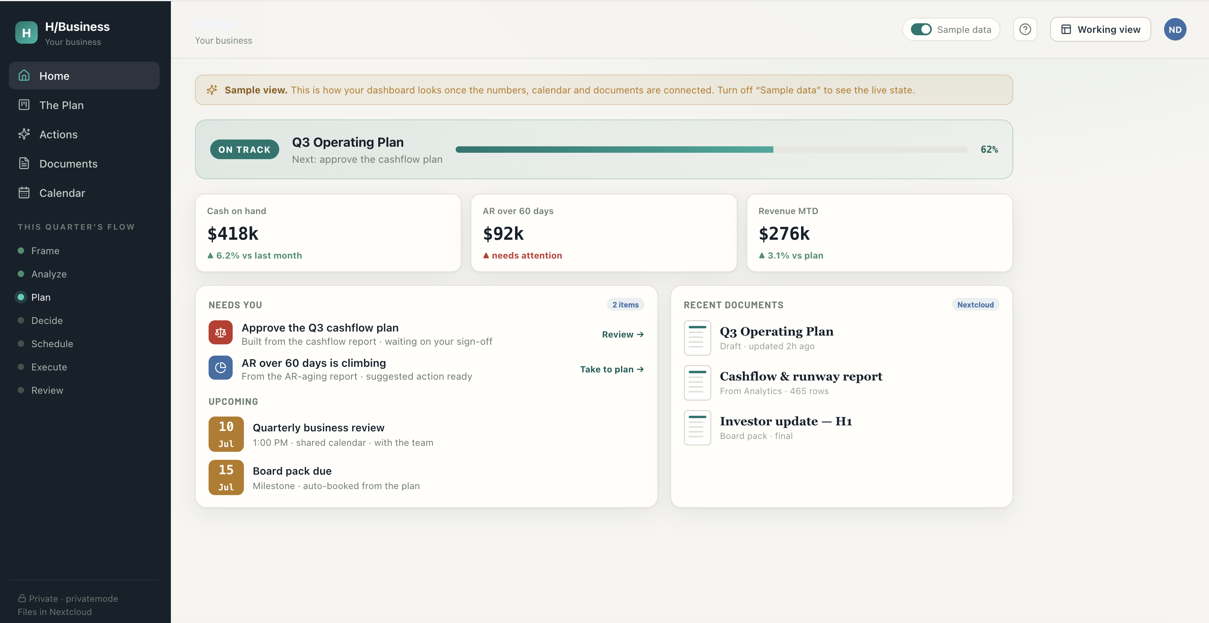This screenshot has height=623, width=1209.
Task: Click the Actions sparkle icon
Action: tap(24, 134)
